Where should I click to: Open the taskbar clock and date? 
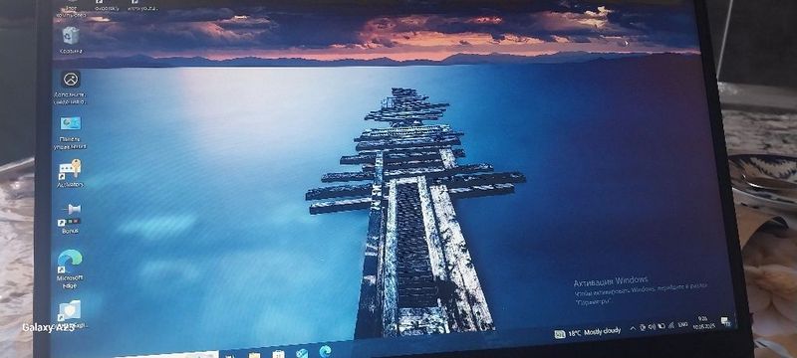click(x=705, y=322)
